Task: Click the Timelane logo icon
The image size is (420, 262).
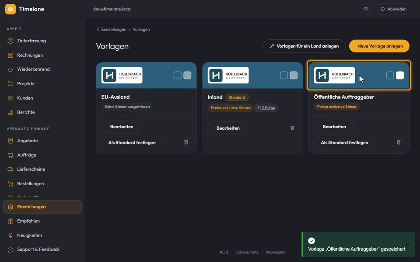Action: (10, 9)
